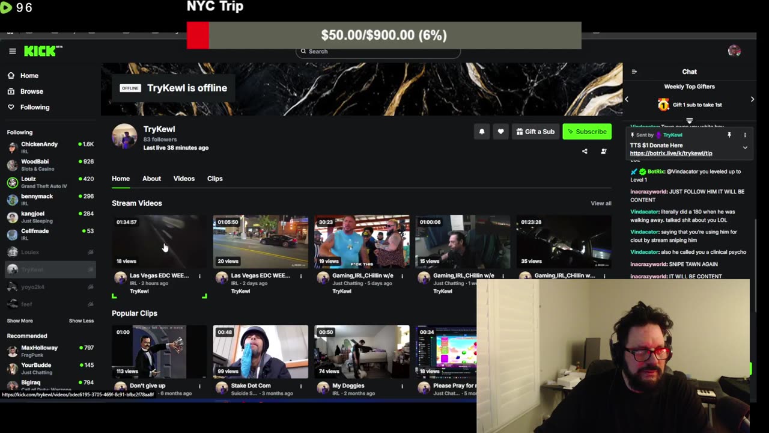Image resolution: width=769 pixels, height=433 pixels.
Task: Open options for second Las Vegas EDC video
Action: click(301, 276)
